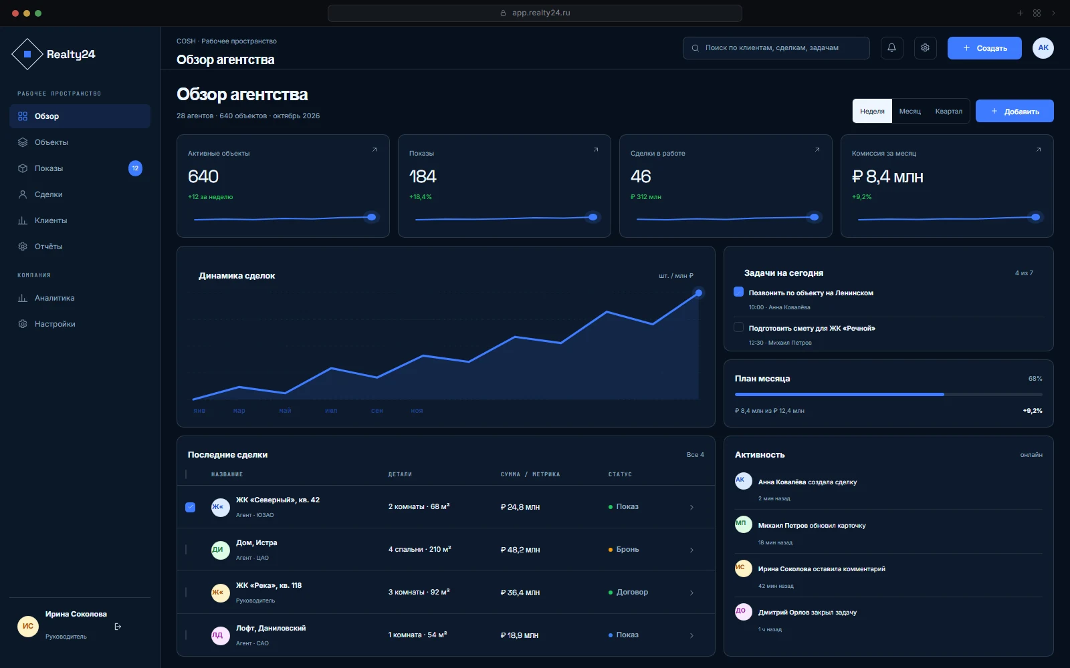Expand the ЖК «Река», кв. 118 row chevron
1070x668 pixels.
(691, 593)
